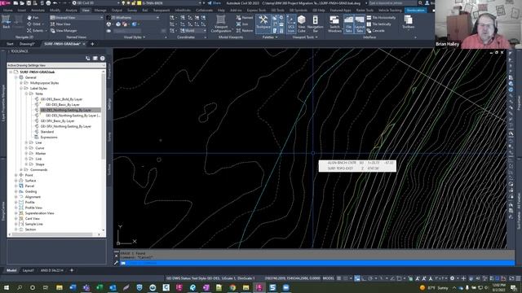Open the World UCS dropdown

click(x=192, y=31)
